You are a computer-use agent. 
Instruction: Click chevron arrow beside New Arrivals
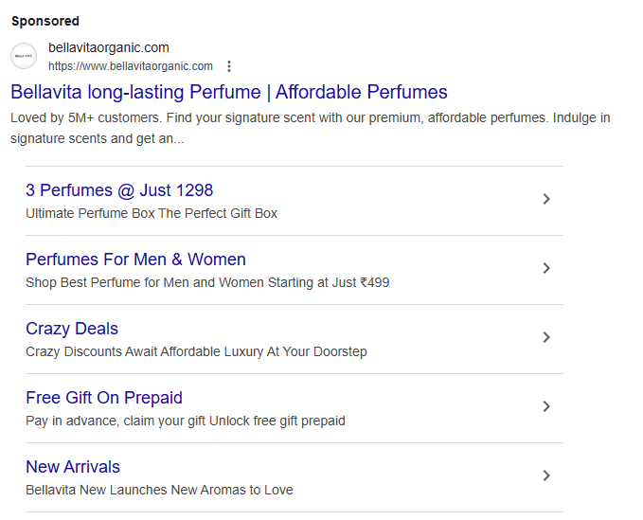545,475
